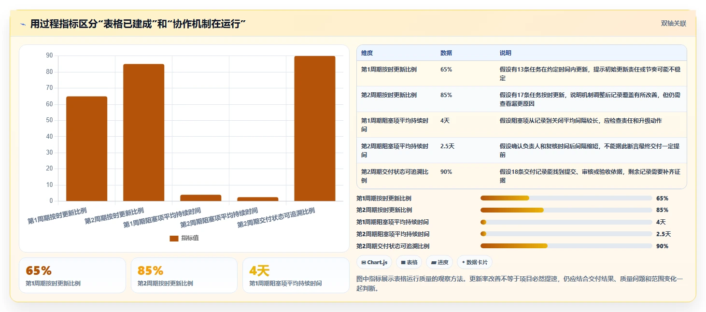The width and height of the screenshot is (706, 312).
Task: Click the 85% bar for 第2周期按时更新比例
Action: click(143, 132)
